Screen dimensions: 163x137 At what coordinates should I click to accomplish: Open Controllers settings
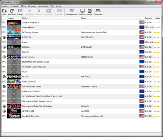pos(98,12)
